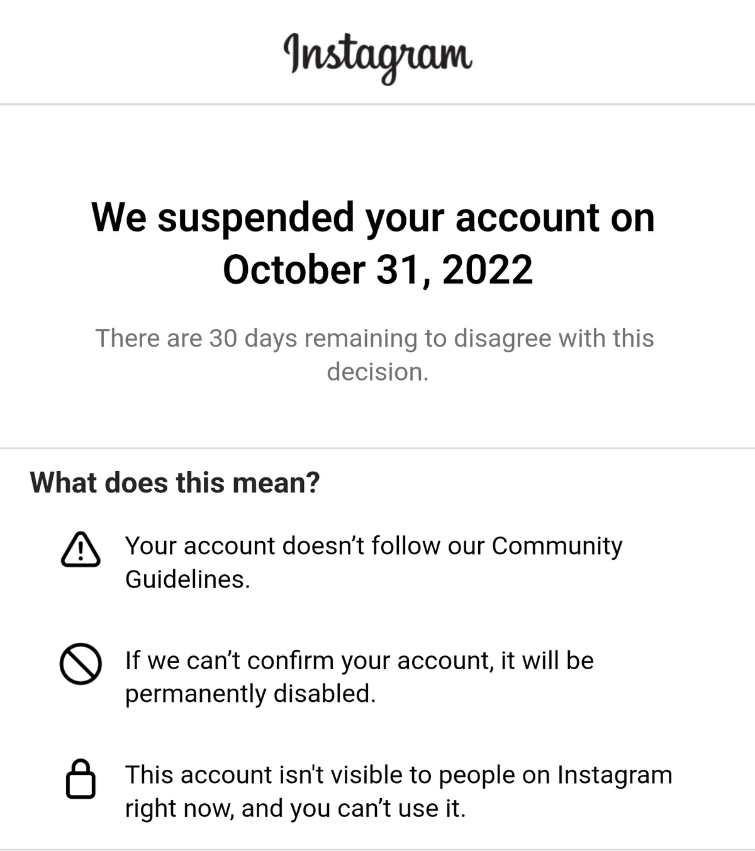Click the divider line below the Instagram logo

point(377,106)
